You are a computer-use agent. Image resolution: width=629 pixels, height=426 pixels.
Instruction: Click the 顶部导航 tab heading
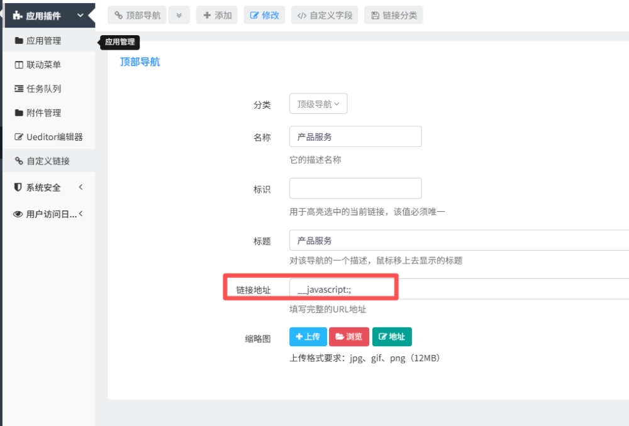(140, 62)
